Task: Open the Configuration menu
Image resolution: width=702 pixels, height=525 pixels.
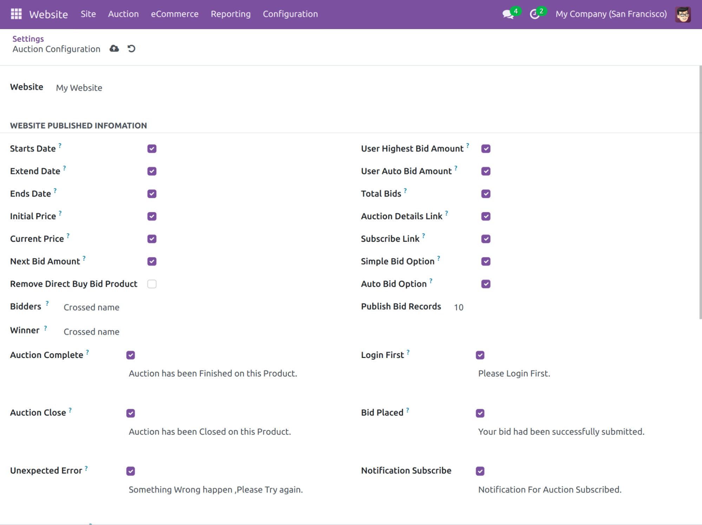Action: (290, 14)
